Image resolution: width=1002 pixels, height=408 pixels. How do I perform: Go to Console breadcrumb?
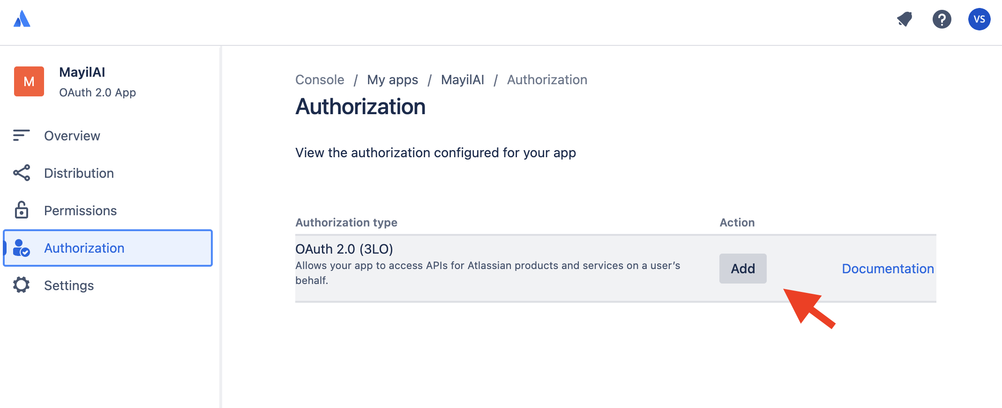[x=320, y=80]
